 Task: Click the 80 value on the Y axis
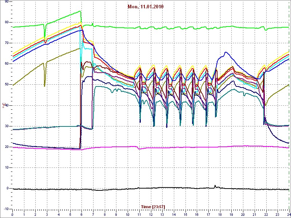6,22
